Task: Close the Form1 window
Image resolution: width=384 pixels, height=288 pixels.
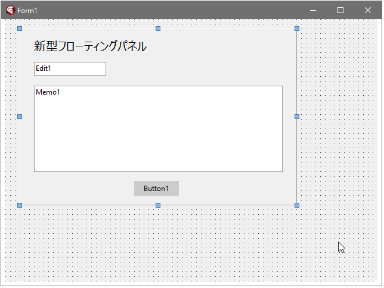Action: point(368,10)
